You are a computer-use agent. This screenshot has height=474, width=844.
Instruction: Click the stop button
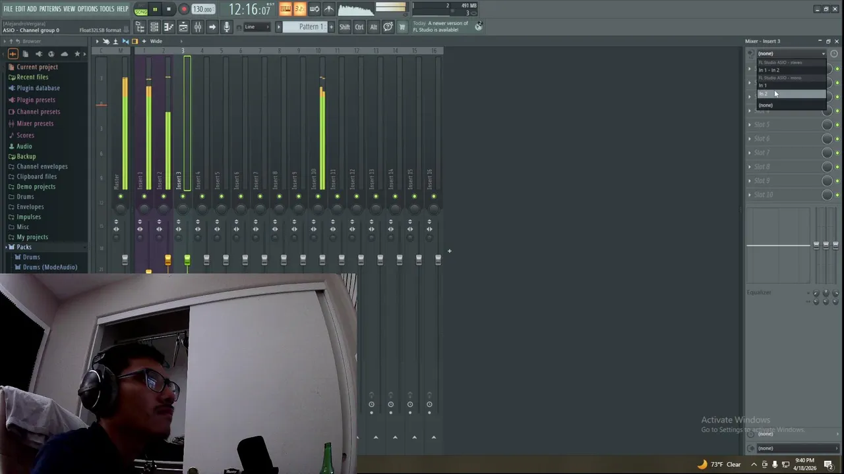169,9
